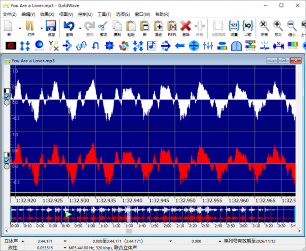Expand the dropdown arrow next to Undo

[80, 28]
